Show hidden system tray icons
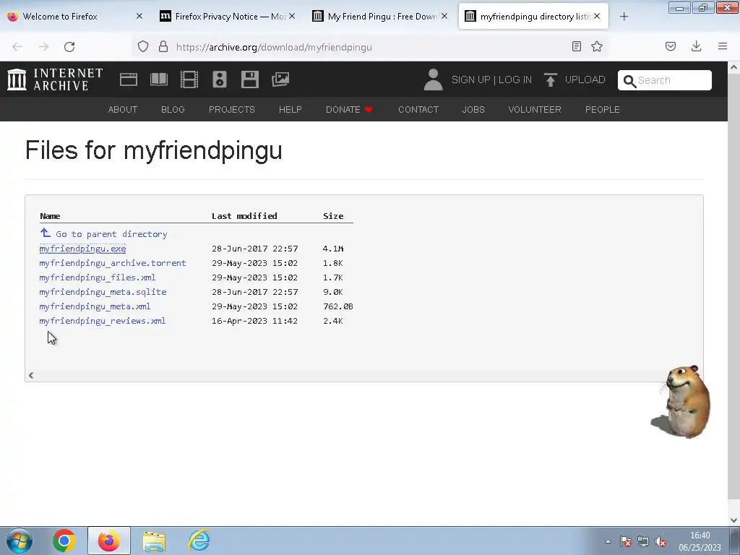The height and width of the screenshot is (555, 740). [608, 541]
